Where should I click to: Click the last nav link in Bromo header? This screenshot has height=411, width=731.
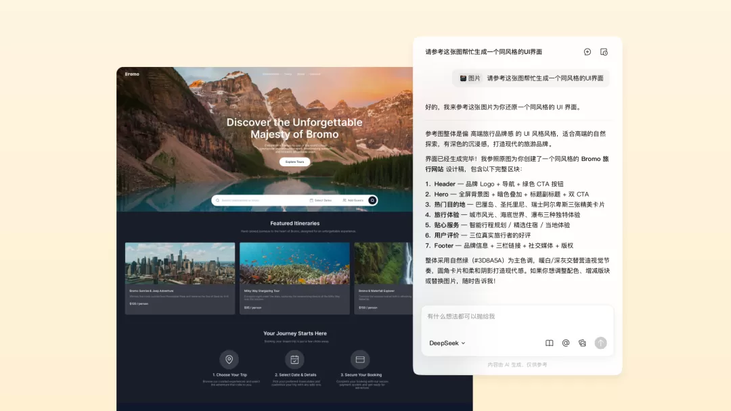click(x=315, y=74)
